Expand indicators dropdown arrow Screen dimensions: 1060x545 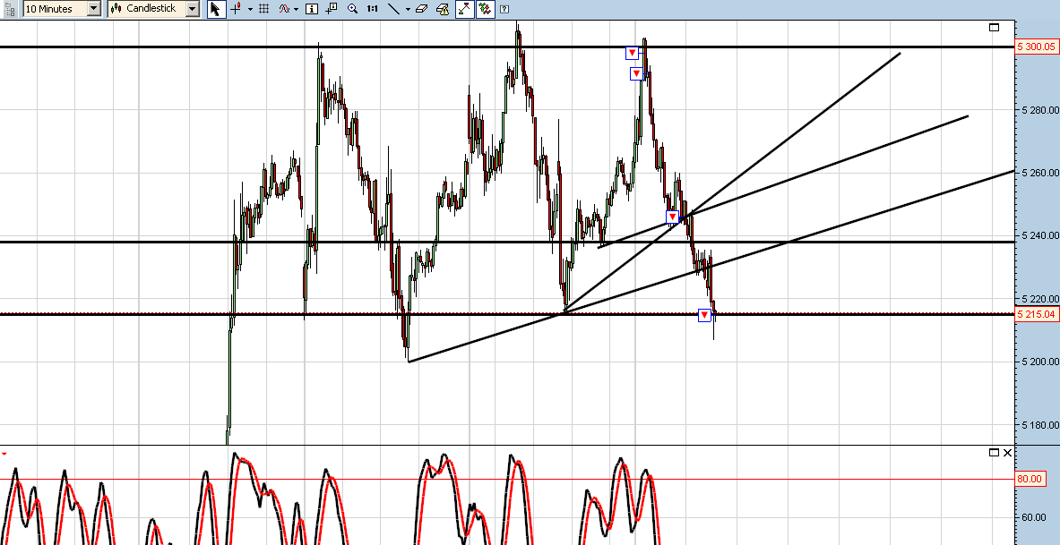pos(296,10)
